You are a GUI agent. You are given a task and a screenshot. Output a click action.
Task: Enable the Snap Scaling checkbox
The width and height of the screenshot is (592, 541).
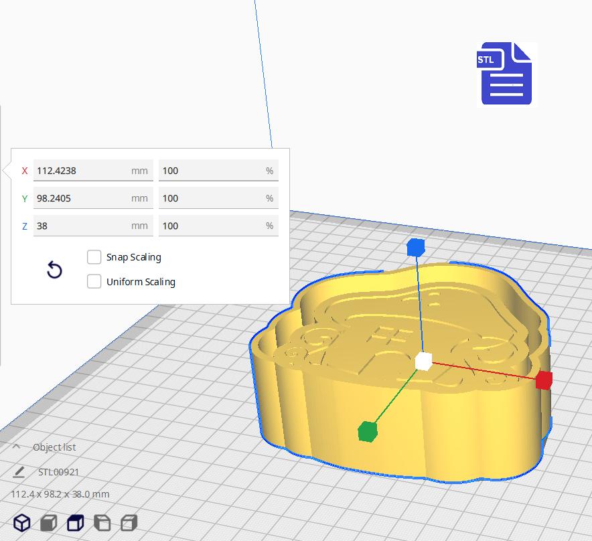(x=94, y=256)
